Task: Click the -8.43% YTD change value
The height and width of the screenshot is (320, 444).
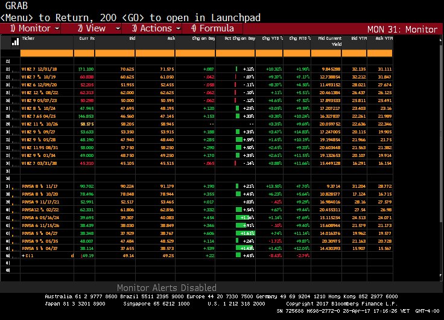Action: (274, 255)
